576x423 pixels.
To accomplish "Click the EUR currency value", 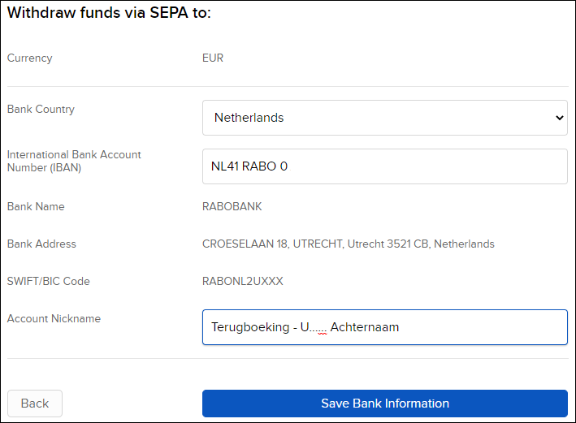I will click(x=213, y=58).
